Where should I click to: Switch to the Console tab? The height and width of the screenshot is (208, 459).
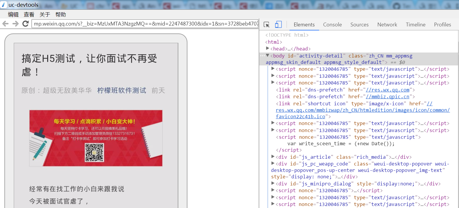[332, 25]
